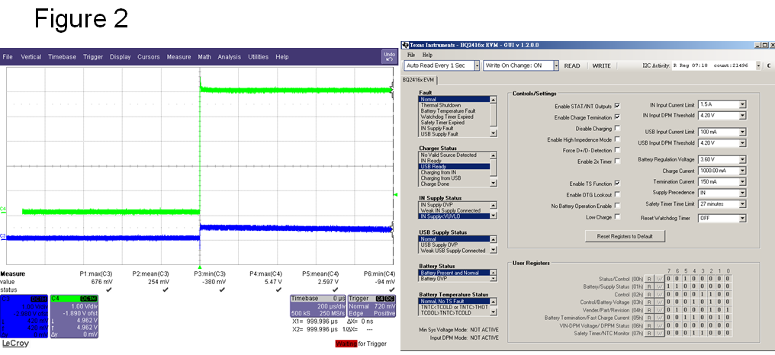Click the green trigger position marker below the grid

click(x=200, y=267)
